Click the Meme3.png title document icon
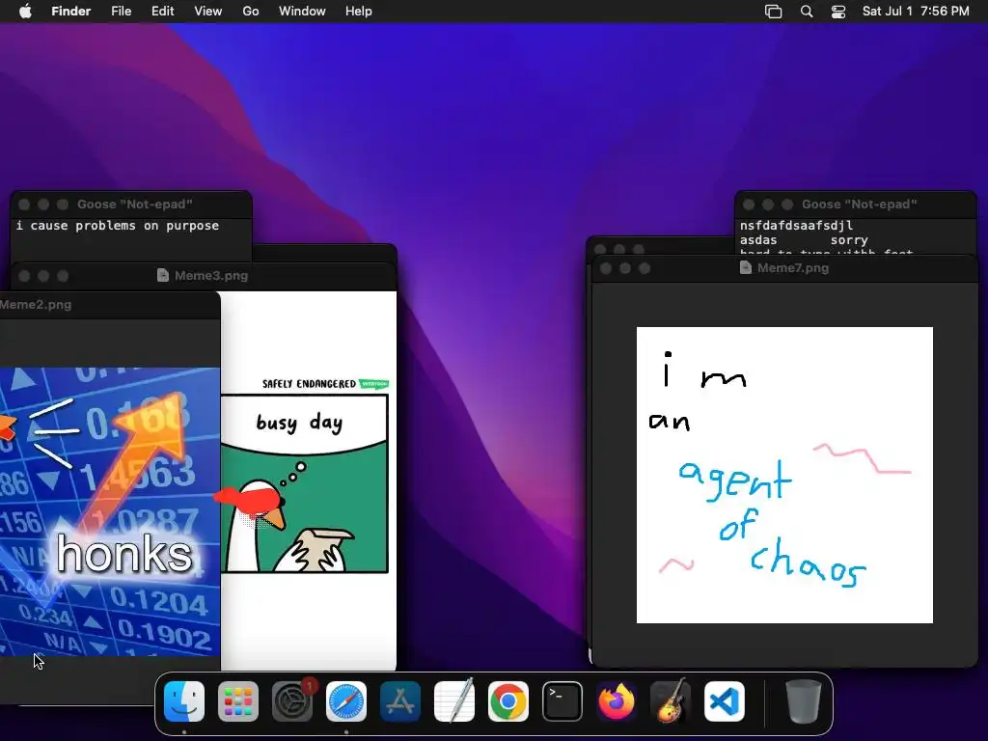This screenshot has width=988, height=741. point(162,275)
